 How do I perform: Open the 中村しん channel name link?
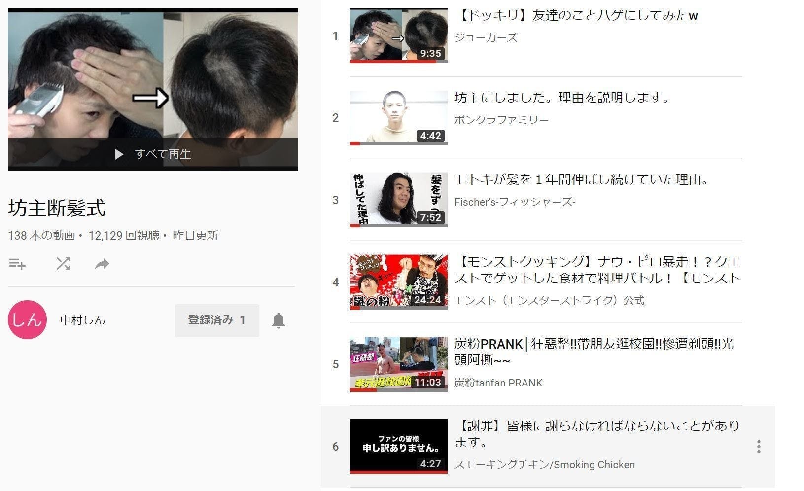point(83,320)
